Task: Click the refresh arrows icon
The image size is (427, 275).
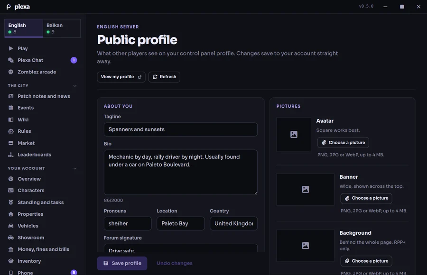Action: pos(155,77)
